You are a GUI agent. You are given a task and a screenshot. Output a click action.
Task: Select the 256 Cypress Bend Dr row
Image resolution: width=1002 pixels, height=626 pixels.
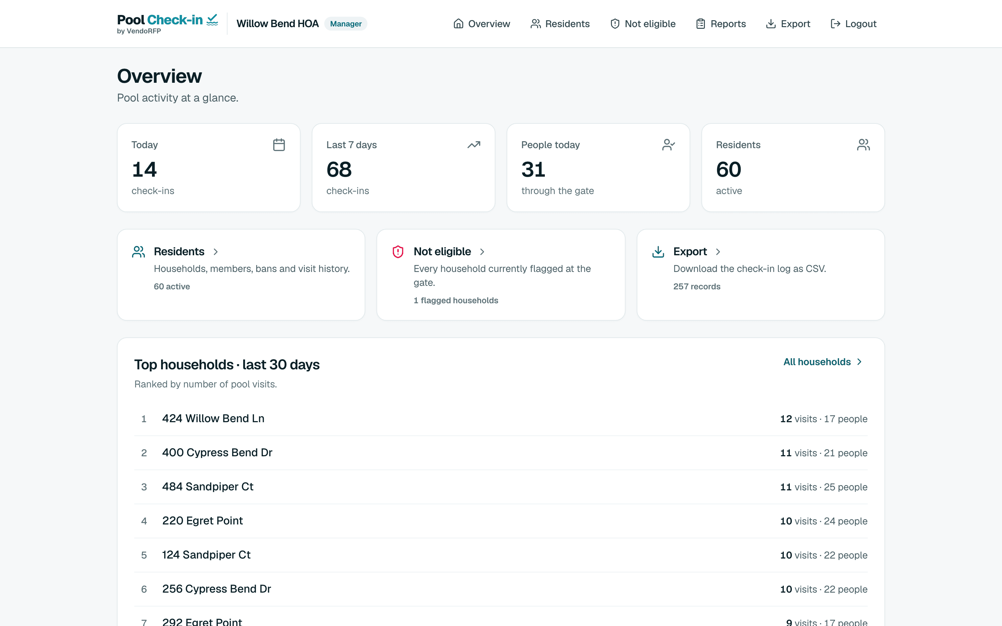coord(501,589)
